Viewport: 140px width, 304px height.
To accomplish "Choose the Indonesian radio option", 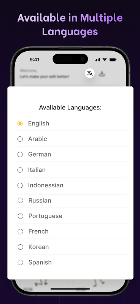I will (20, 185).
